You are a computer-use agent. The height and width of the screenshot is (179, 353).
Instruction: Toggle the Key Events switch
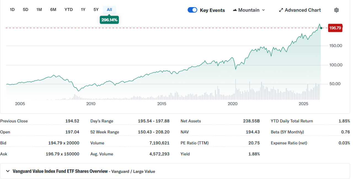192,10
